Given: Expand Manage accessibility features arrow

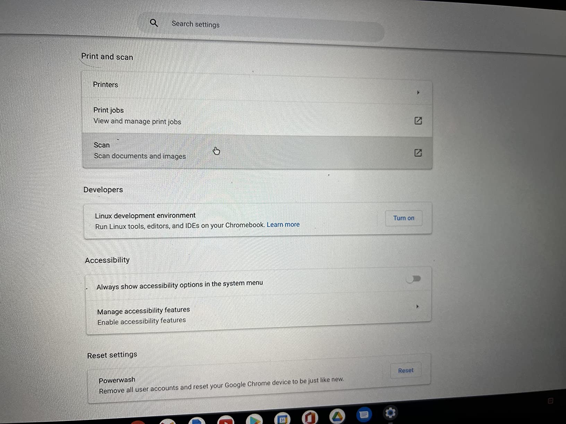Looking at the screenshot, I should (417, 306).
